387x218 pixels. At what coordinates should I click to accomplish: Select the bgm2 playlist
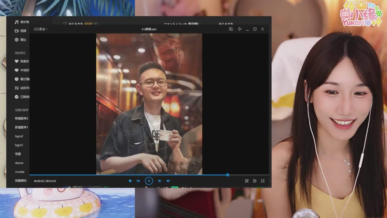(x=19, y=136)
